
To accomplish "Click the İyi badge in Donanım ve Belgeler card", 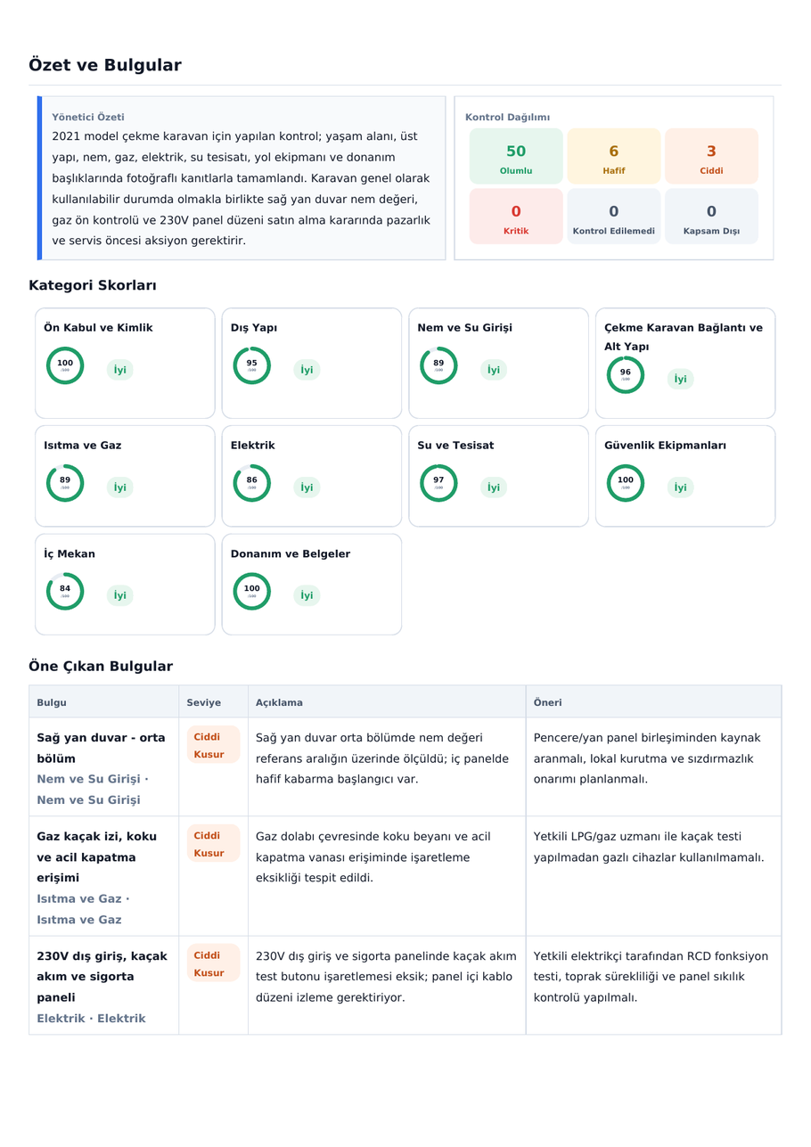I will coord(307,595).
